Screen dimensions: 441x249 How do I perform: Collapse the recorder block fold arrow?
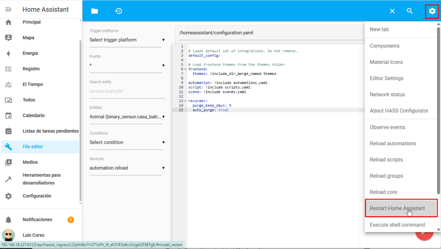[x=185, y=101]
